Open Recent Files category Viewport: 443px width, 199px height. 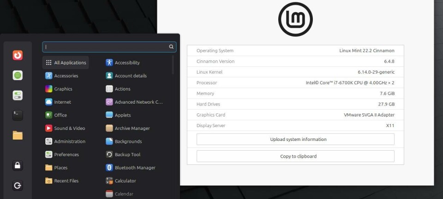(x=62, y=181)
